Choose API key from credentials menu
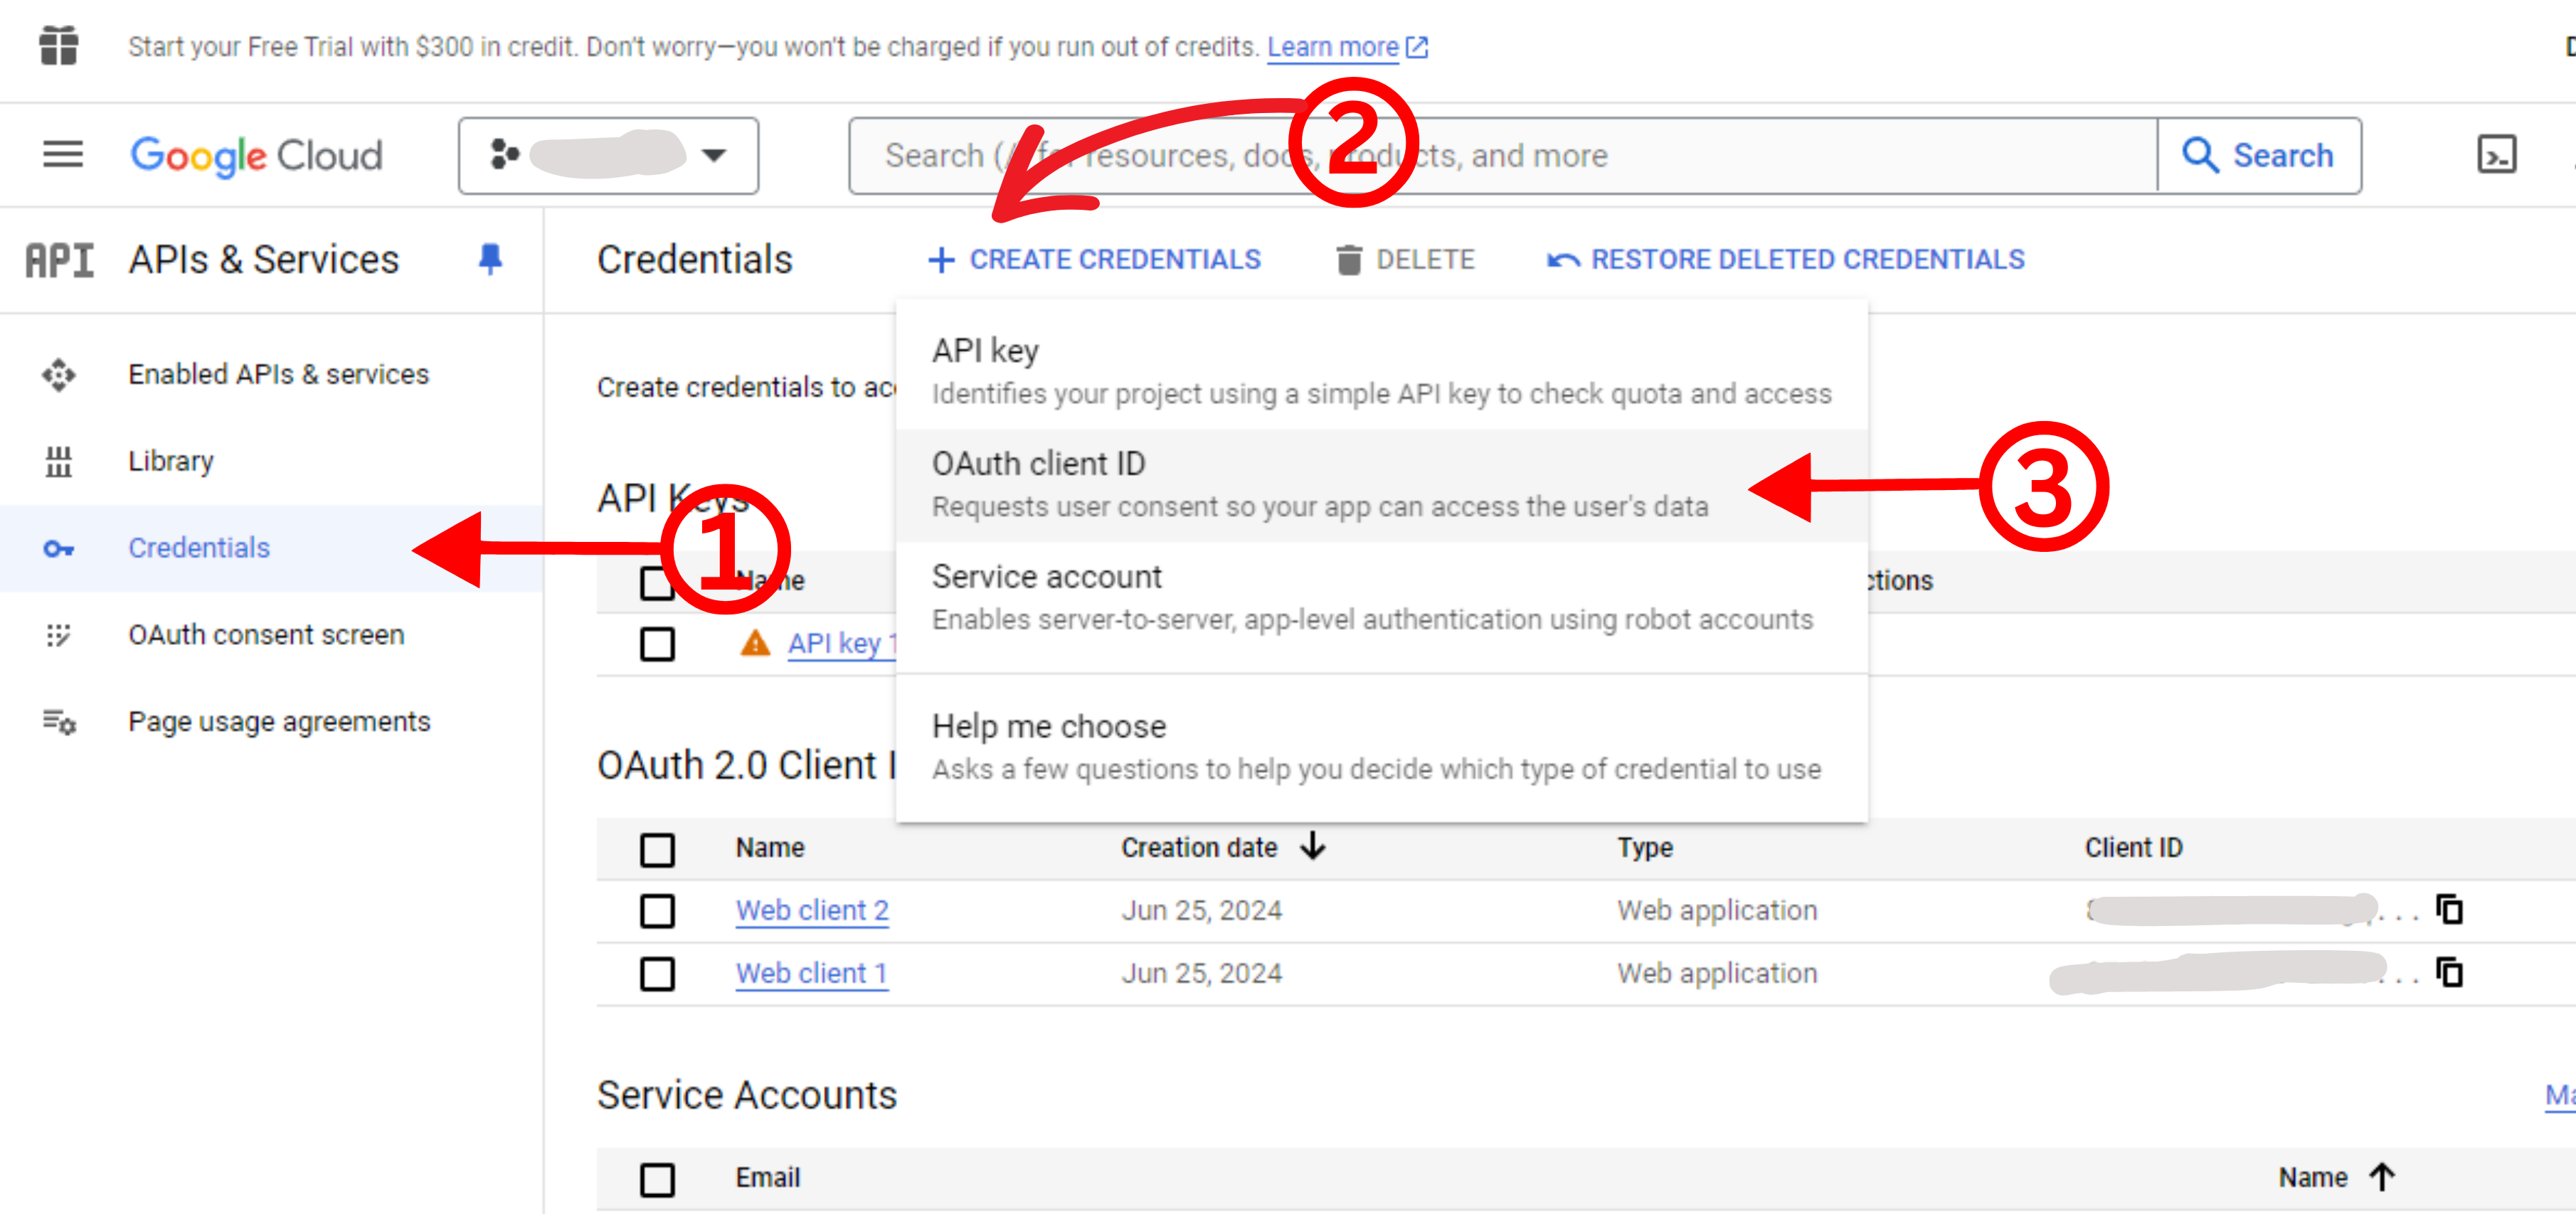Viewport: 2576px width, 1214px height. click(x=1381, y=372)
